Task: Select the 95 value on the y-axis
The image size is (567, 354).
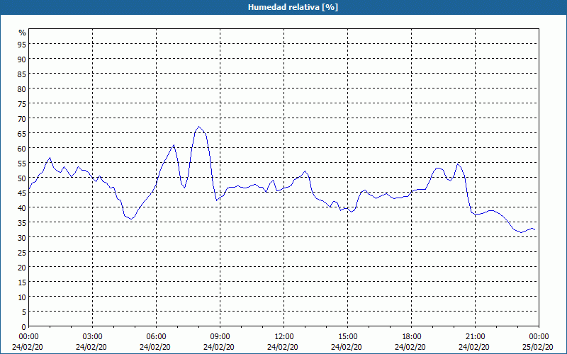Action: (22, 44)
